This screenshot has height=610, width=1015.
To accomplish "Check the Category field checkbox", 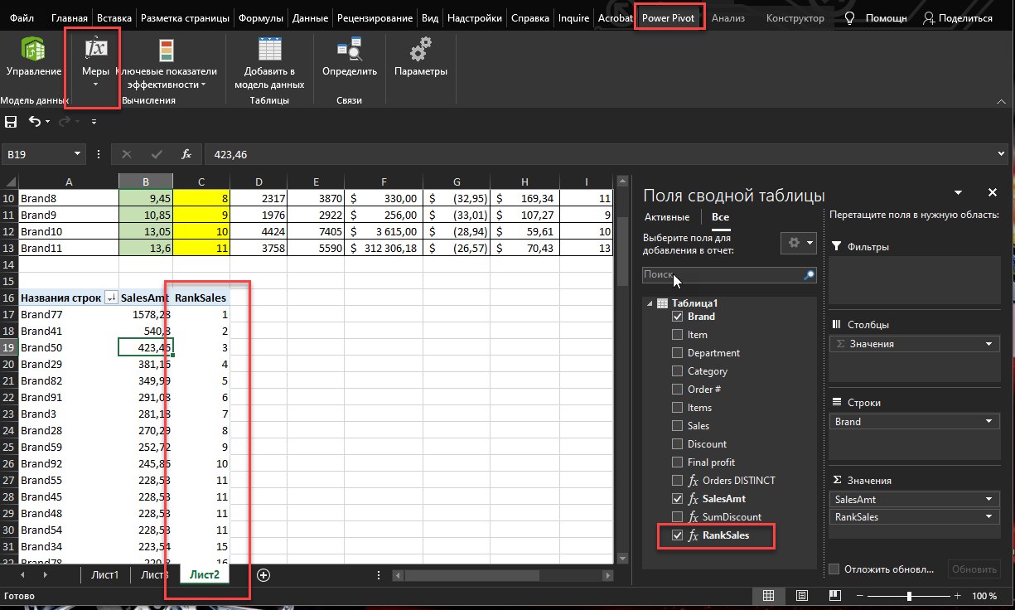I will pos(677,371).
